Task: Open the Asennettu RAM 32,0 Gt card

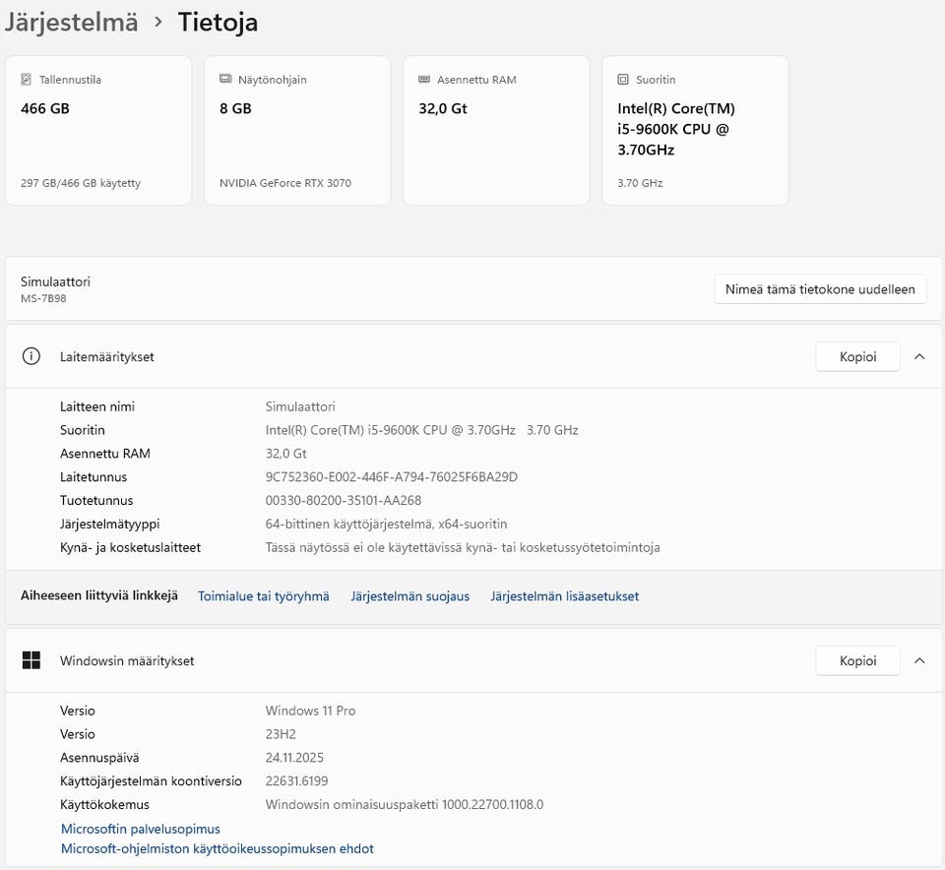Action: 496,131
